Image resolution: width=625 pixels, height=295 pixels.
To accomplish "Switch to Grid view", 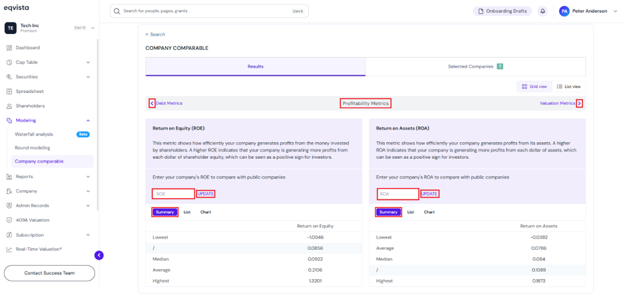I will (x=534, y=86).
